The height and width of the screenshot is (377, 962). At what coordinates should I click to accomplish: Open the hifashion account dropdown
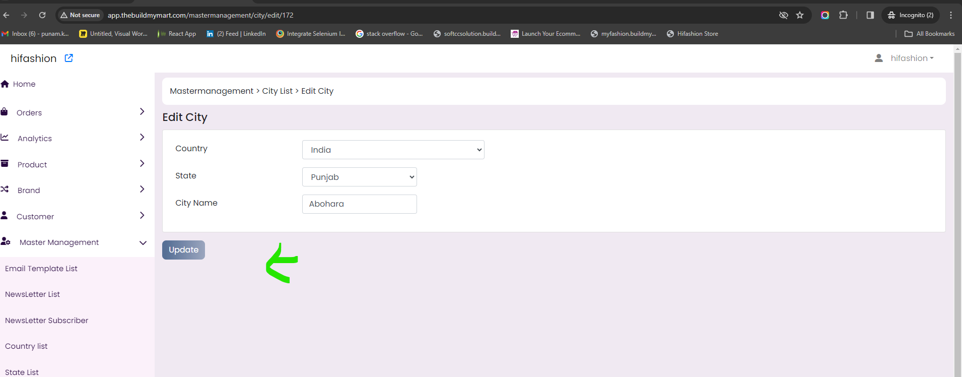click(x=912, y=58)
